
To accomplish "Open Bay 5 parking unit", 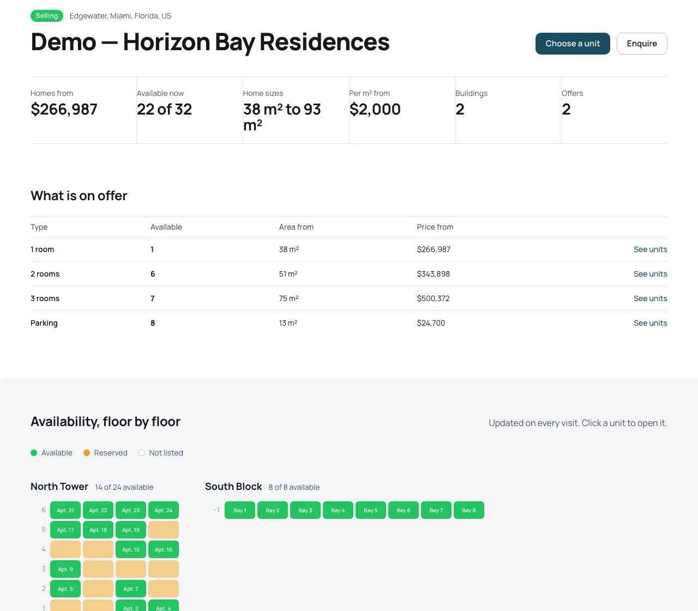I will (371, 510).
